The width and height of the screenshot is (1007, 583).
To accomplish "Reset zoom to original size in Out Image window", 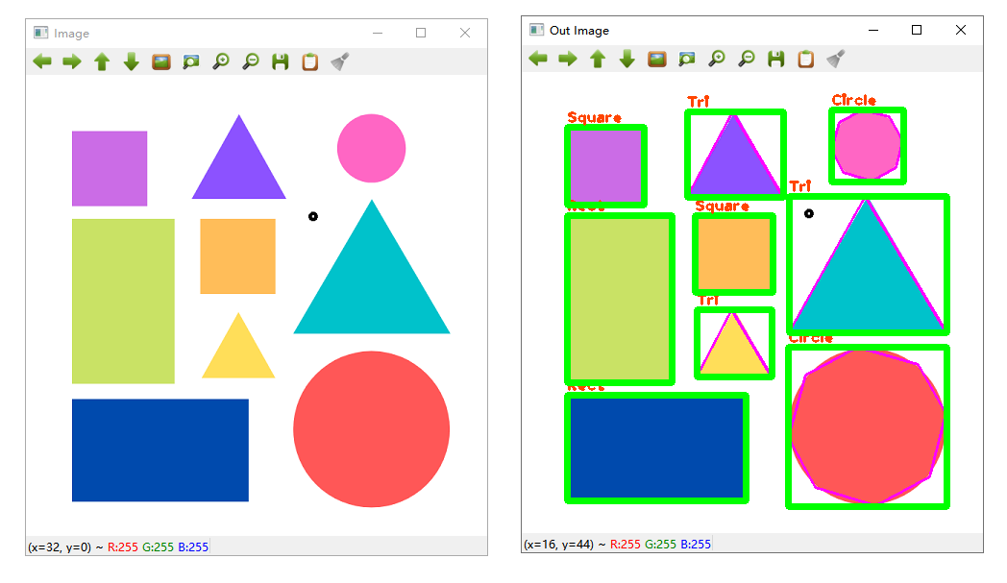I will click(657, 60).
